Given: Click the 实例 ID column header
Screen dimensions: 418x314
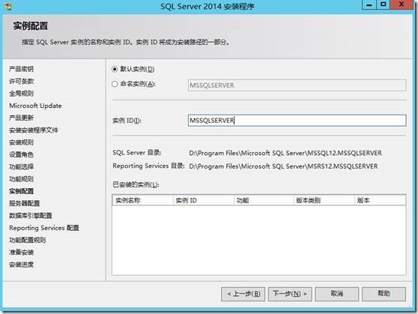Looking at the screenshot, I should click(204, 200).
